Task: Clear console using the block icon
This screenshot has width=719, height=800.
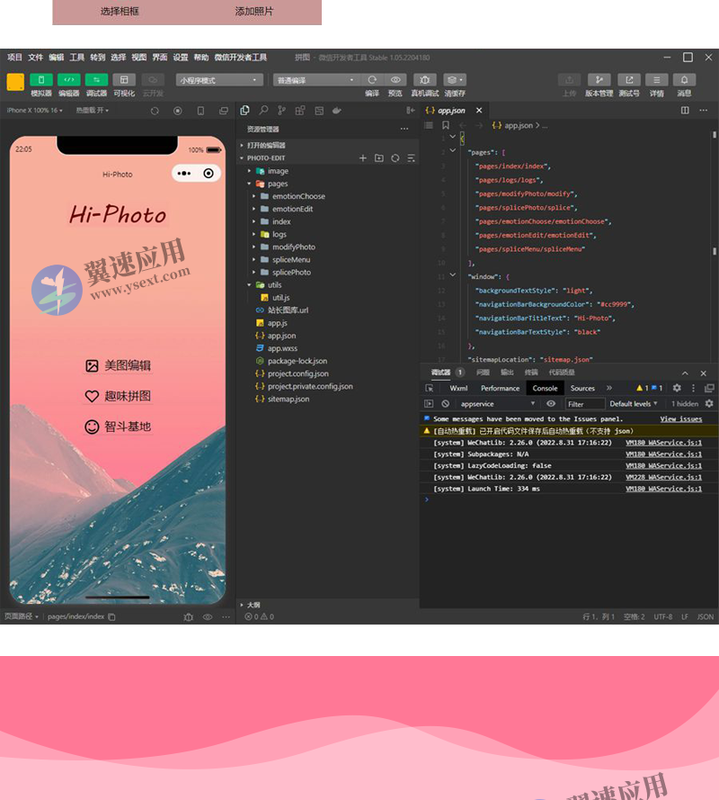Action: click(446, 404)
